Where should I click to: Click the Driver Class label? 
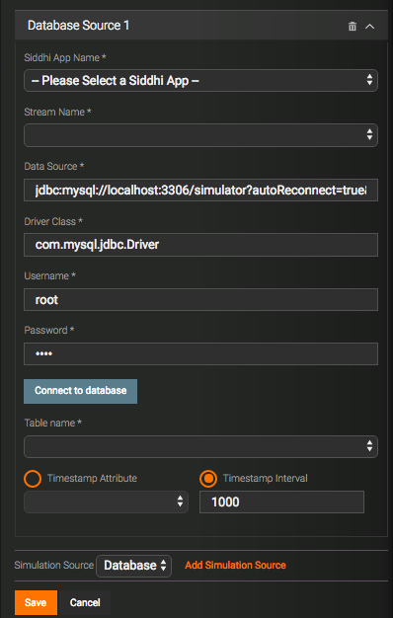point(53,221)
